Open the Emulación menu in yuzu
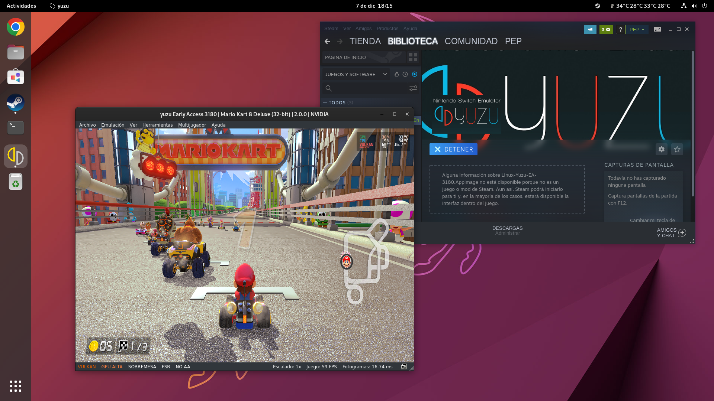 pyautogui.click(x=113, y=125)
